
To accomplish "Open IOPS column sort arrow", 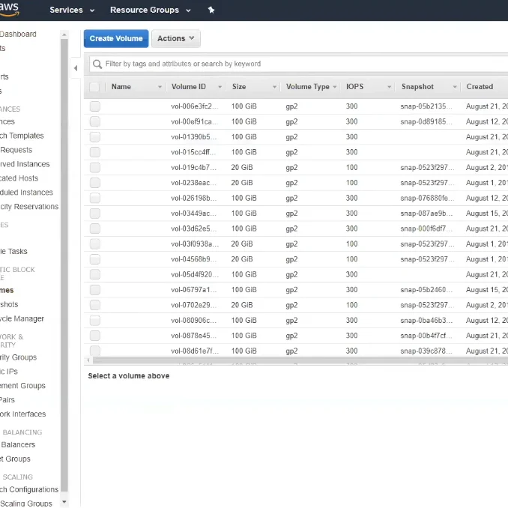I will (390, 87).
